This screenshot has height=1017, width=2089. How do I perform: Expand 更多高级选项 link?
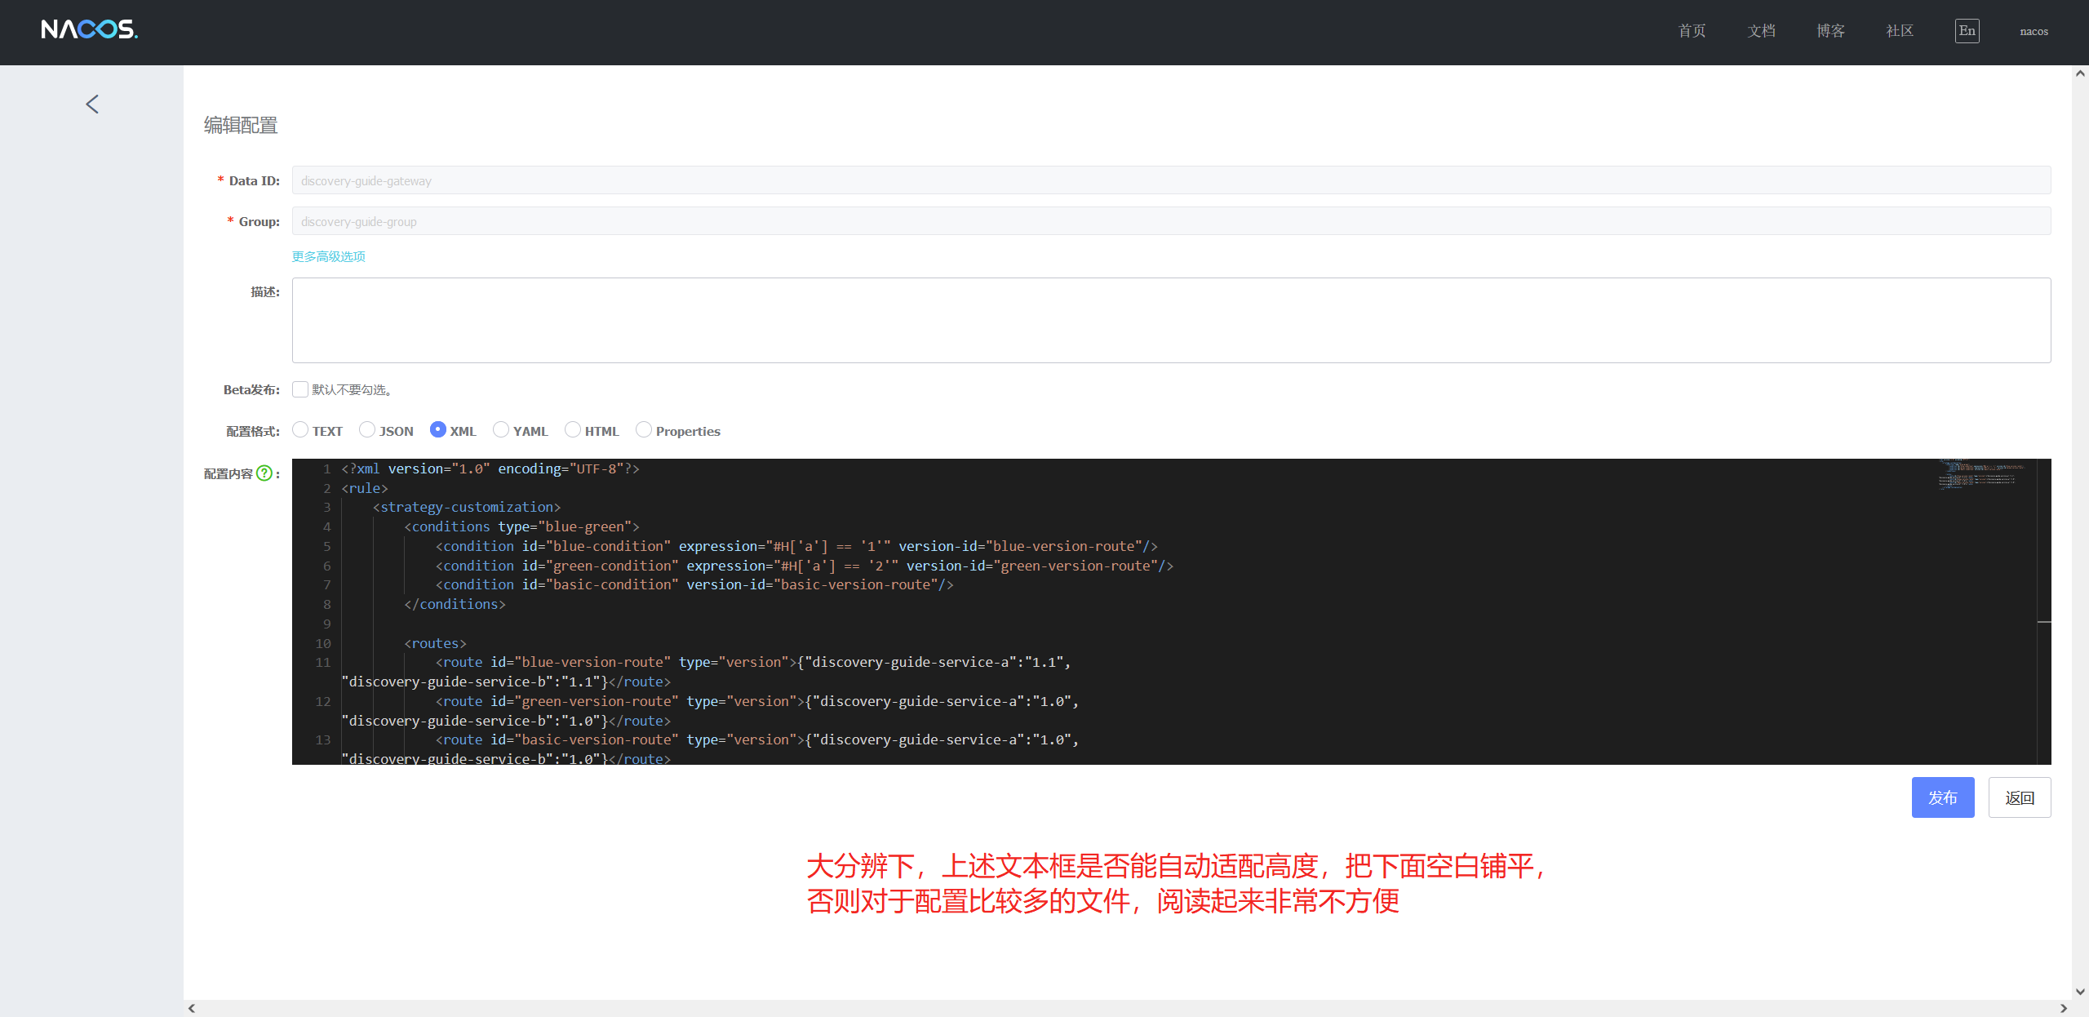329,256
